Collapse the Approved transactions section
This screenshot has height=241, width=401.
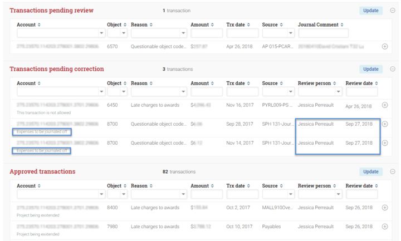[393, 171]
